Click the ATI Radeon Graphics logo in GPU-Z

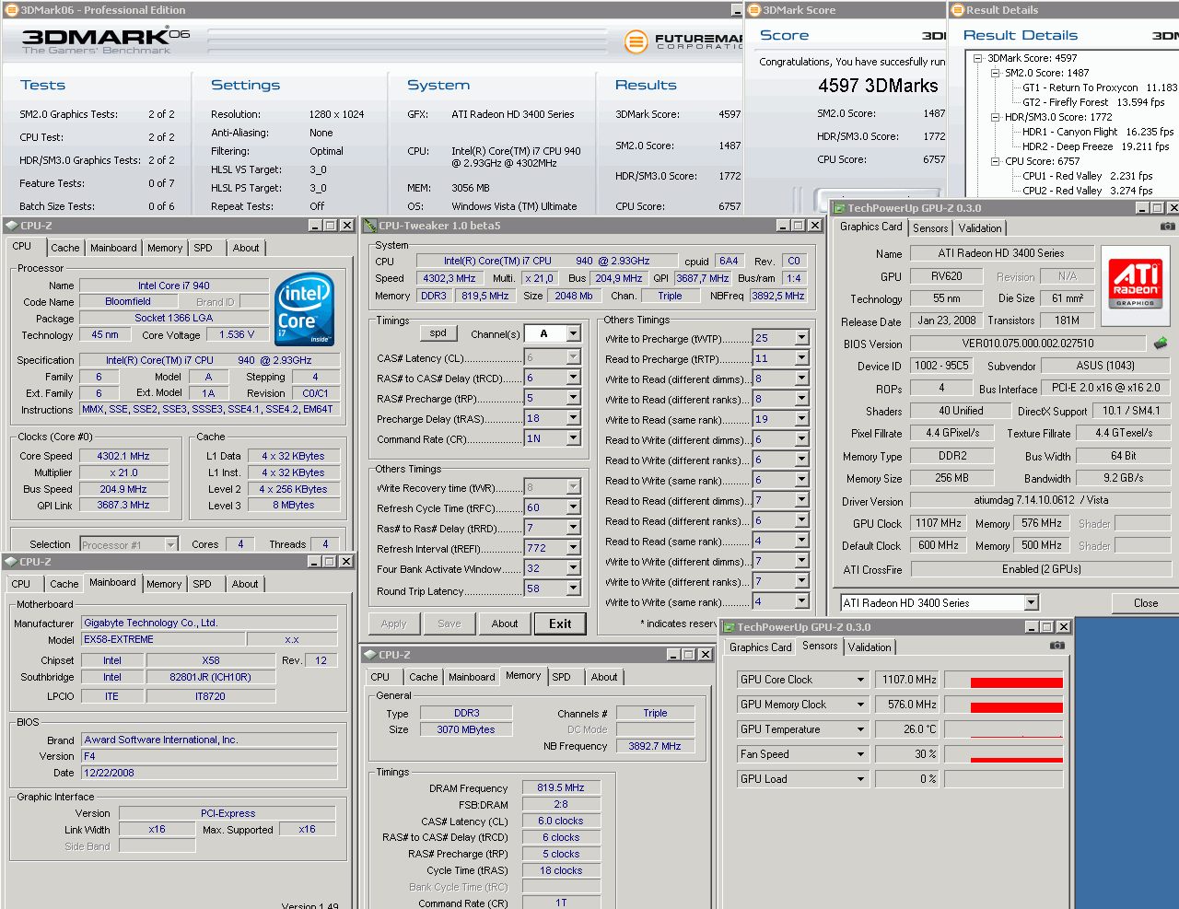(x=1135, y=284)
